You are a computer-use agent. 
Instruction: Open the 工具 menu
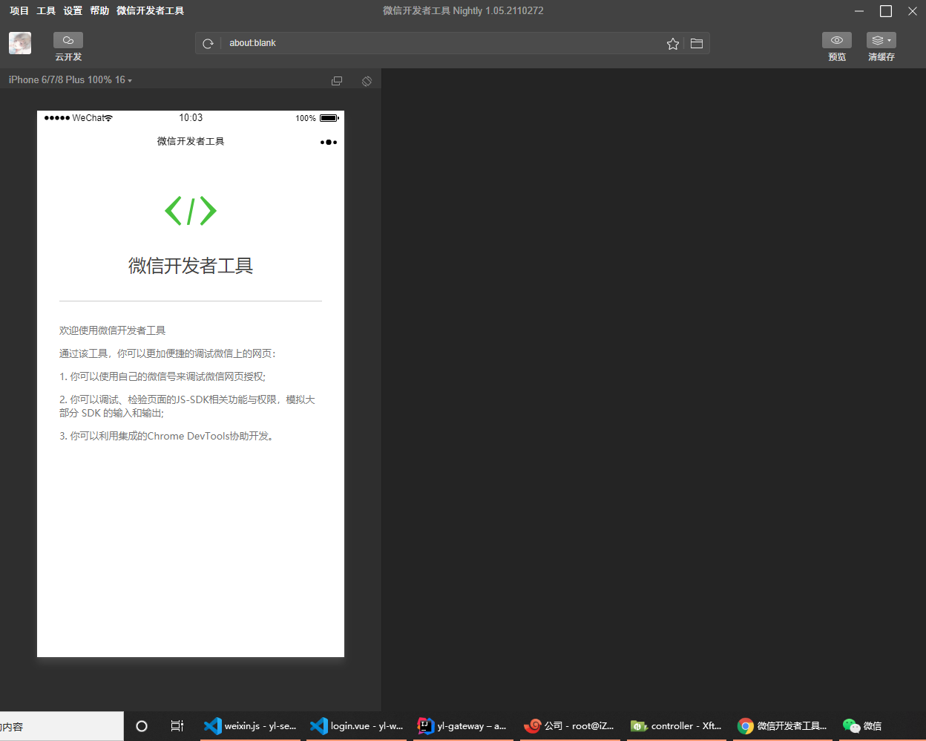pos(46,11)
